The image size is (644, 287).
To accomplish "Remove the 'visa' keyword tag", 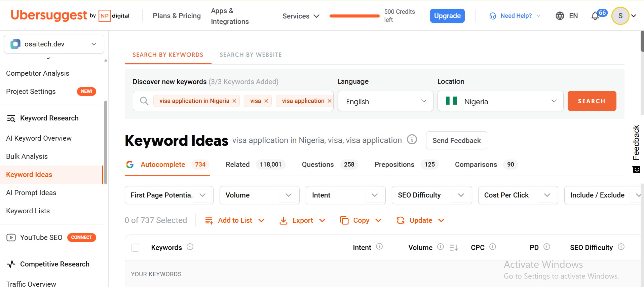I will 266,101.
